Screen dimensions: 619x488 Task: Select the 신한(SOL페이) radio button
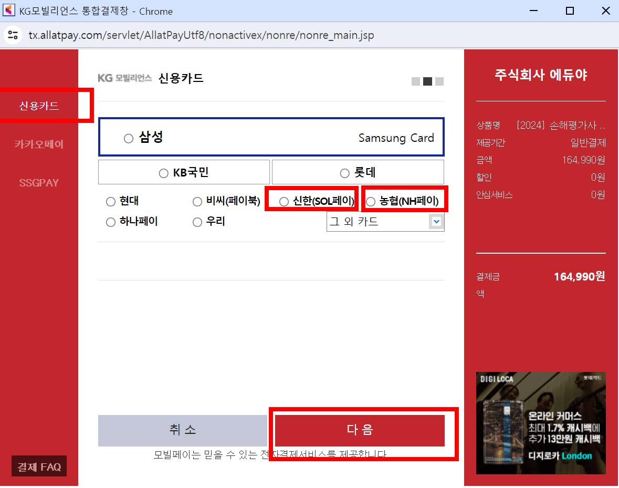point(284,202)
